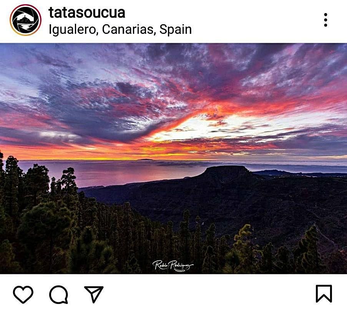Tap the Rubén Rodríguez signature watermark
Screen dimensions: 347x312
coord(173,266)
